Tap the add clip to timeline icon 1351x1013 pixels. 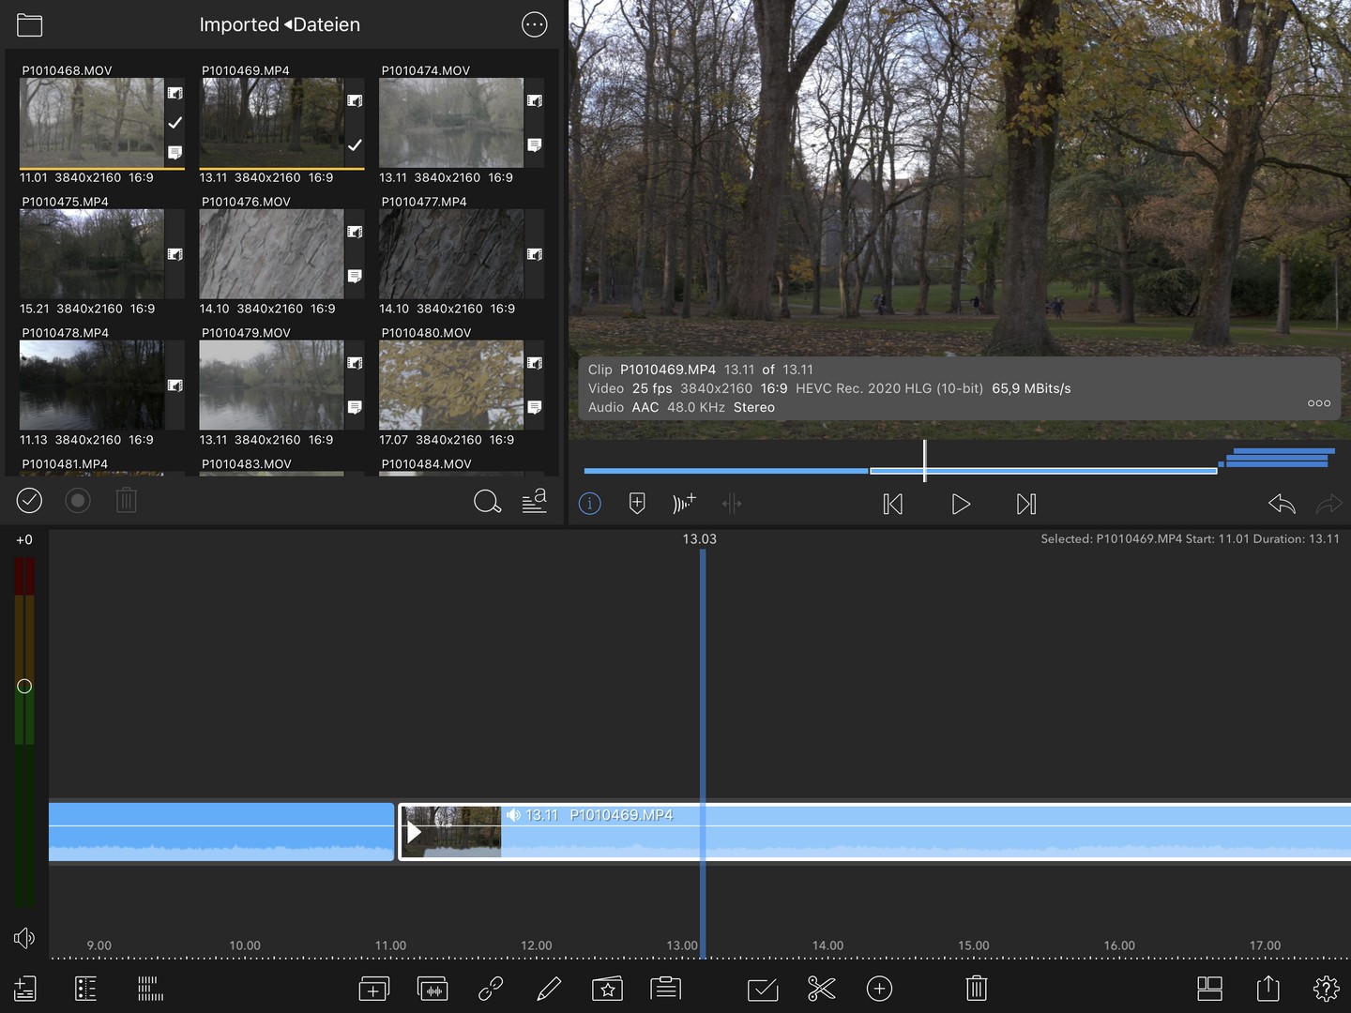click(x=373, y=989)
